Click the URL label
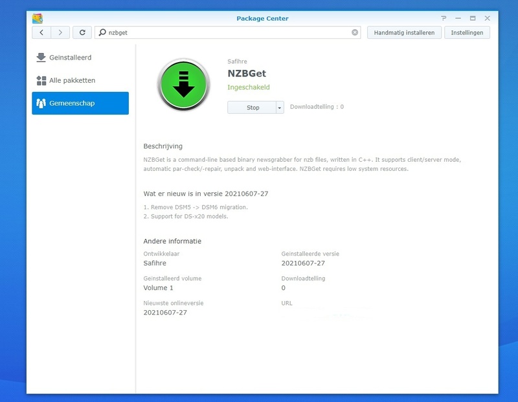 (x=287, y=303)
